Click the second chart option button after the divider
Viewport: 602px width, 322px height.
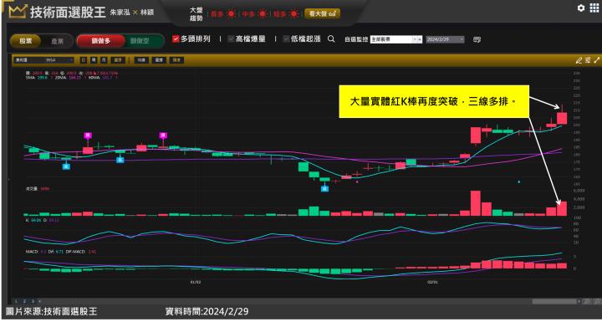pyautogui.click(x=159, y=60)
